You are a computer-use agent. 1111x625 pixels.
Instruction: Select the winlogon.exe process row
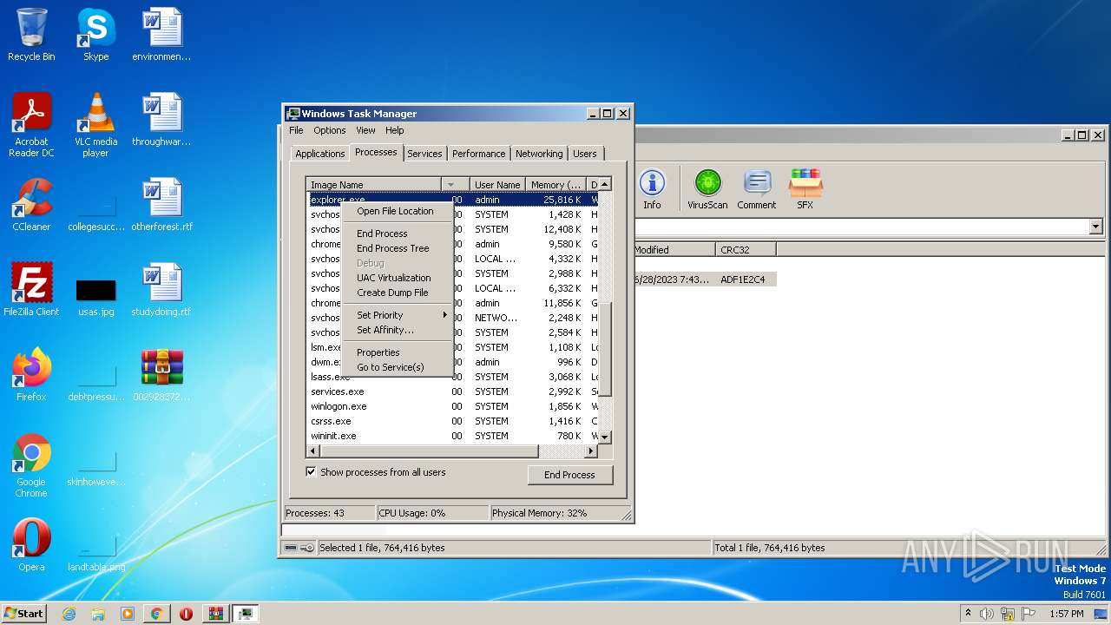click(452, 406)
